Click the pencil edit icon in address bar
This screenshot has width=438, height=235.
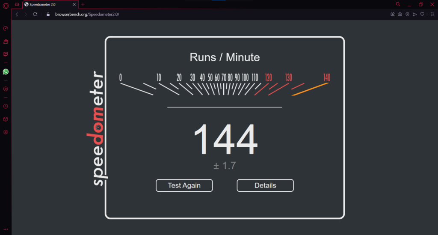pos(393,14)
